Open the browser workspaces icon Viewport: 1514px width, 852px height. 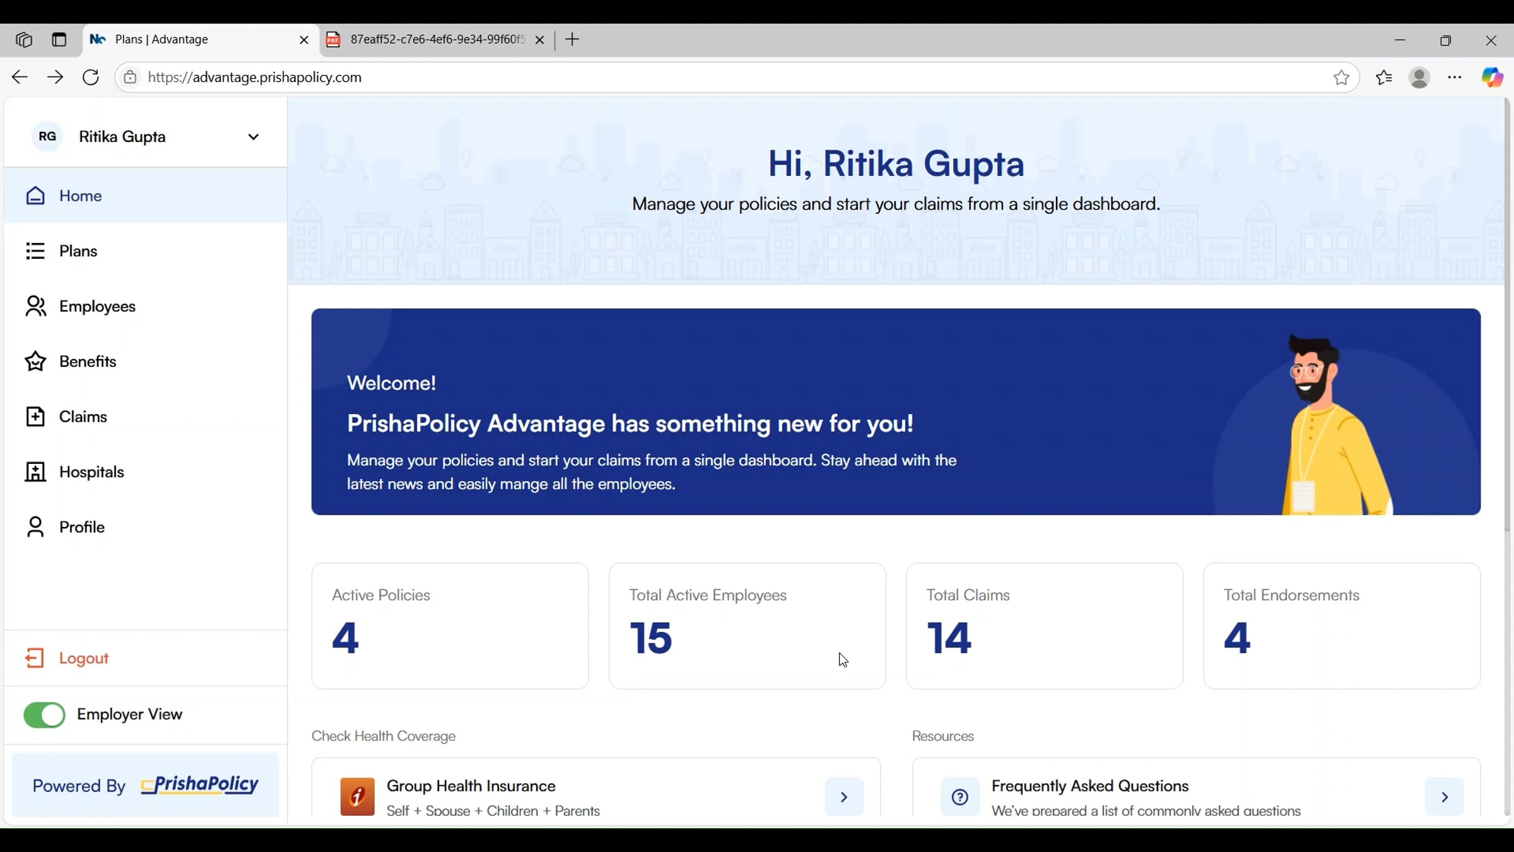(24, 40)
